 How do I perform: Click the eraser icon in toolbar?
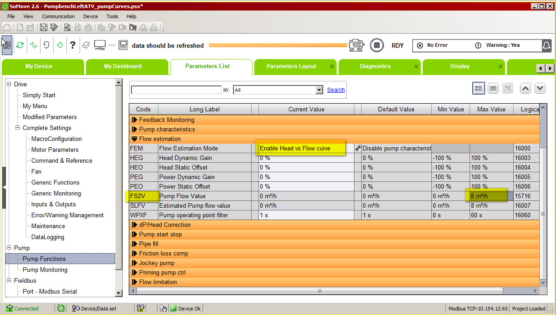tap(86, 45)
